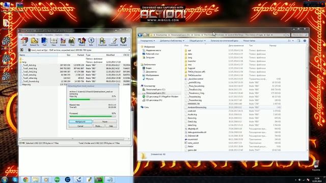Viewport: 326px width, 183px height.
Task: Open the Help menu in WinRAR
Action: pos(67,35)
